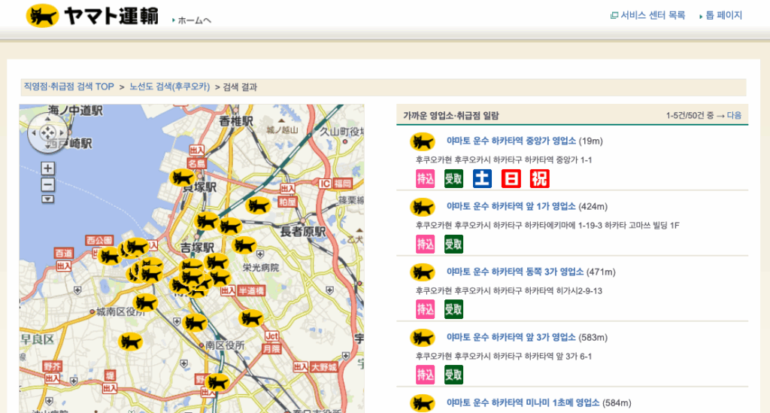Select 직영점·취급점 검색 TOP breadcrumb
The width and height of the screenshot is (770, 413).
click(x=68, y=87)
